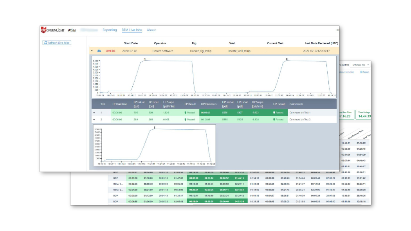411x231 pixels.
Task: Click test marker 1 on the pressure chart
Action: (145, 59)
